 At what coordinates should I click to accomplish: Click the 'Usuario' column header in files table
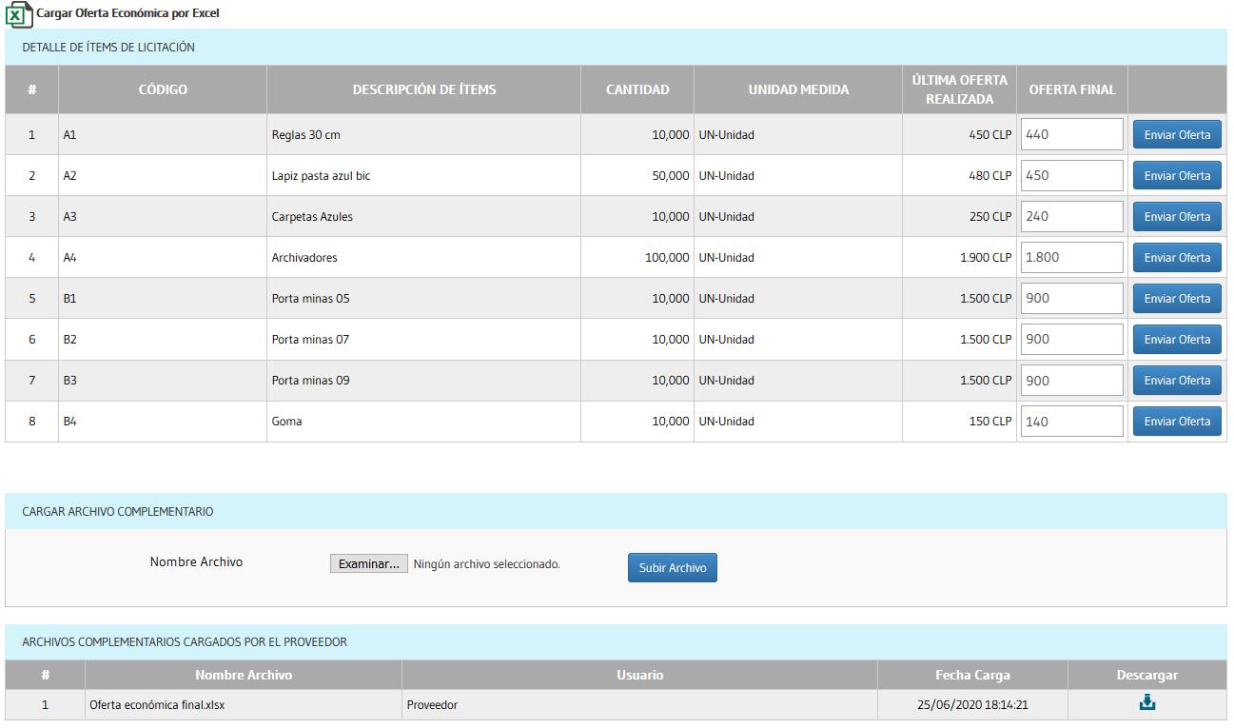(639, 675)
